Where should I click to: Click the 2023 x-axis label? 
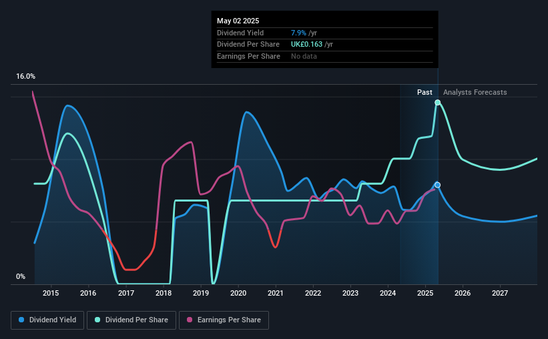(x=350, y=293)
